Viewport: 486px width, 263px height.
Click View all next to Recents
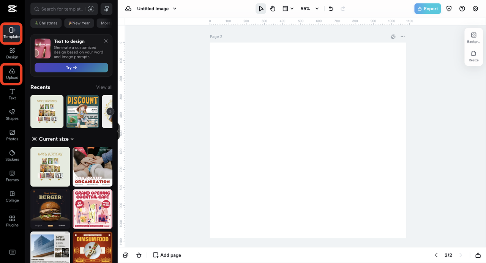104,87
